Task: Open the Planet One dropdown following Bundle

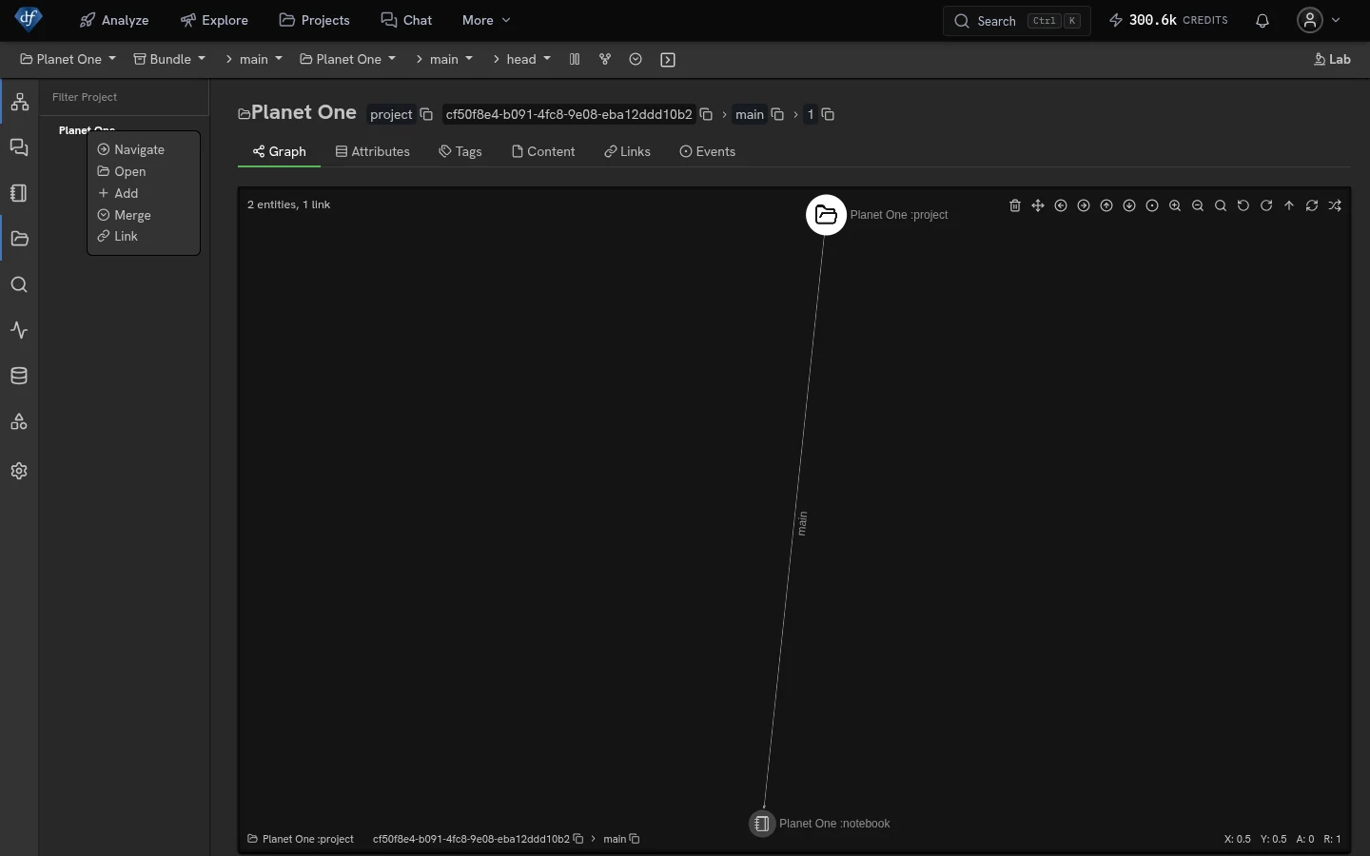Action: pyautogui.click(x=347, y=59)
